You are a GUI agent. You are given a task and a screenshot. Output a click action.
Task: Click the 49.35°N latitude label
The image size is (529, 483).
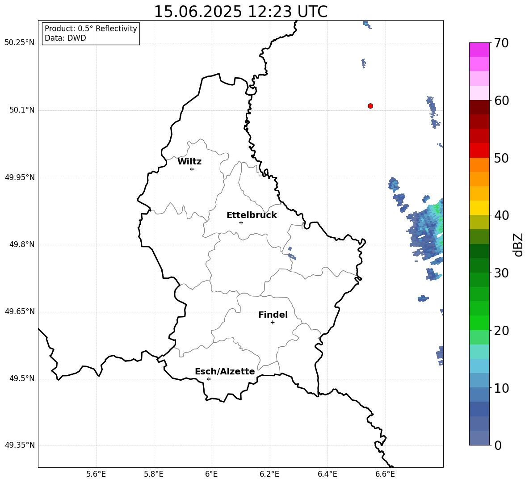(x=20, y=445)
